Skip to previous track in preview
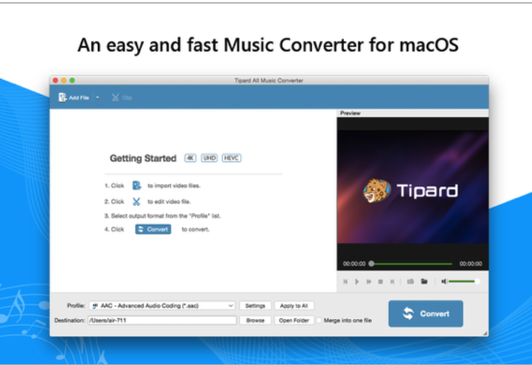Screen dimensions: 532x365 pos(345,281)
